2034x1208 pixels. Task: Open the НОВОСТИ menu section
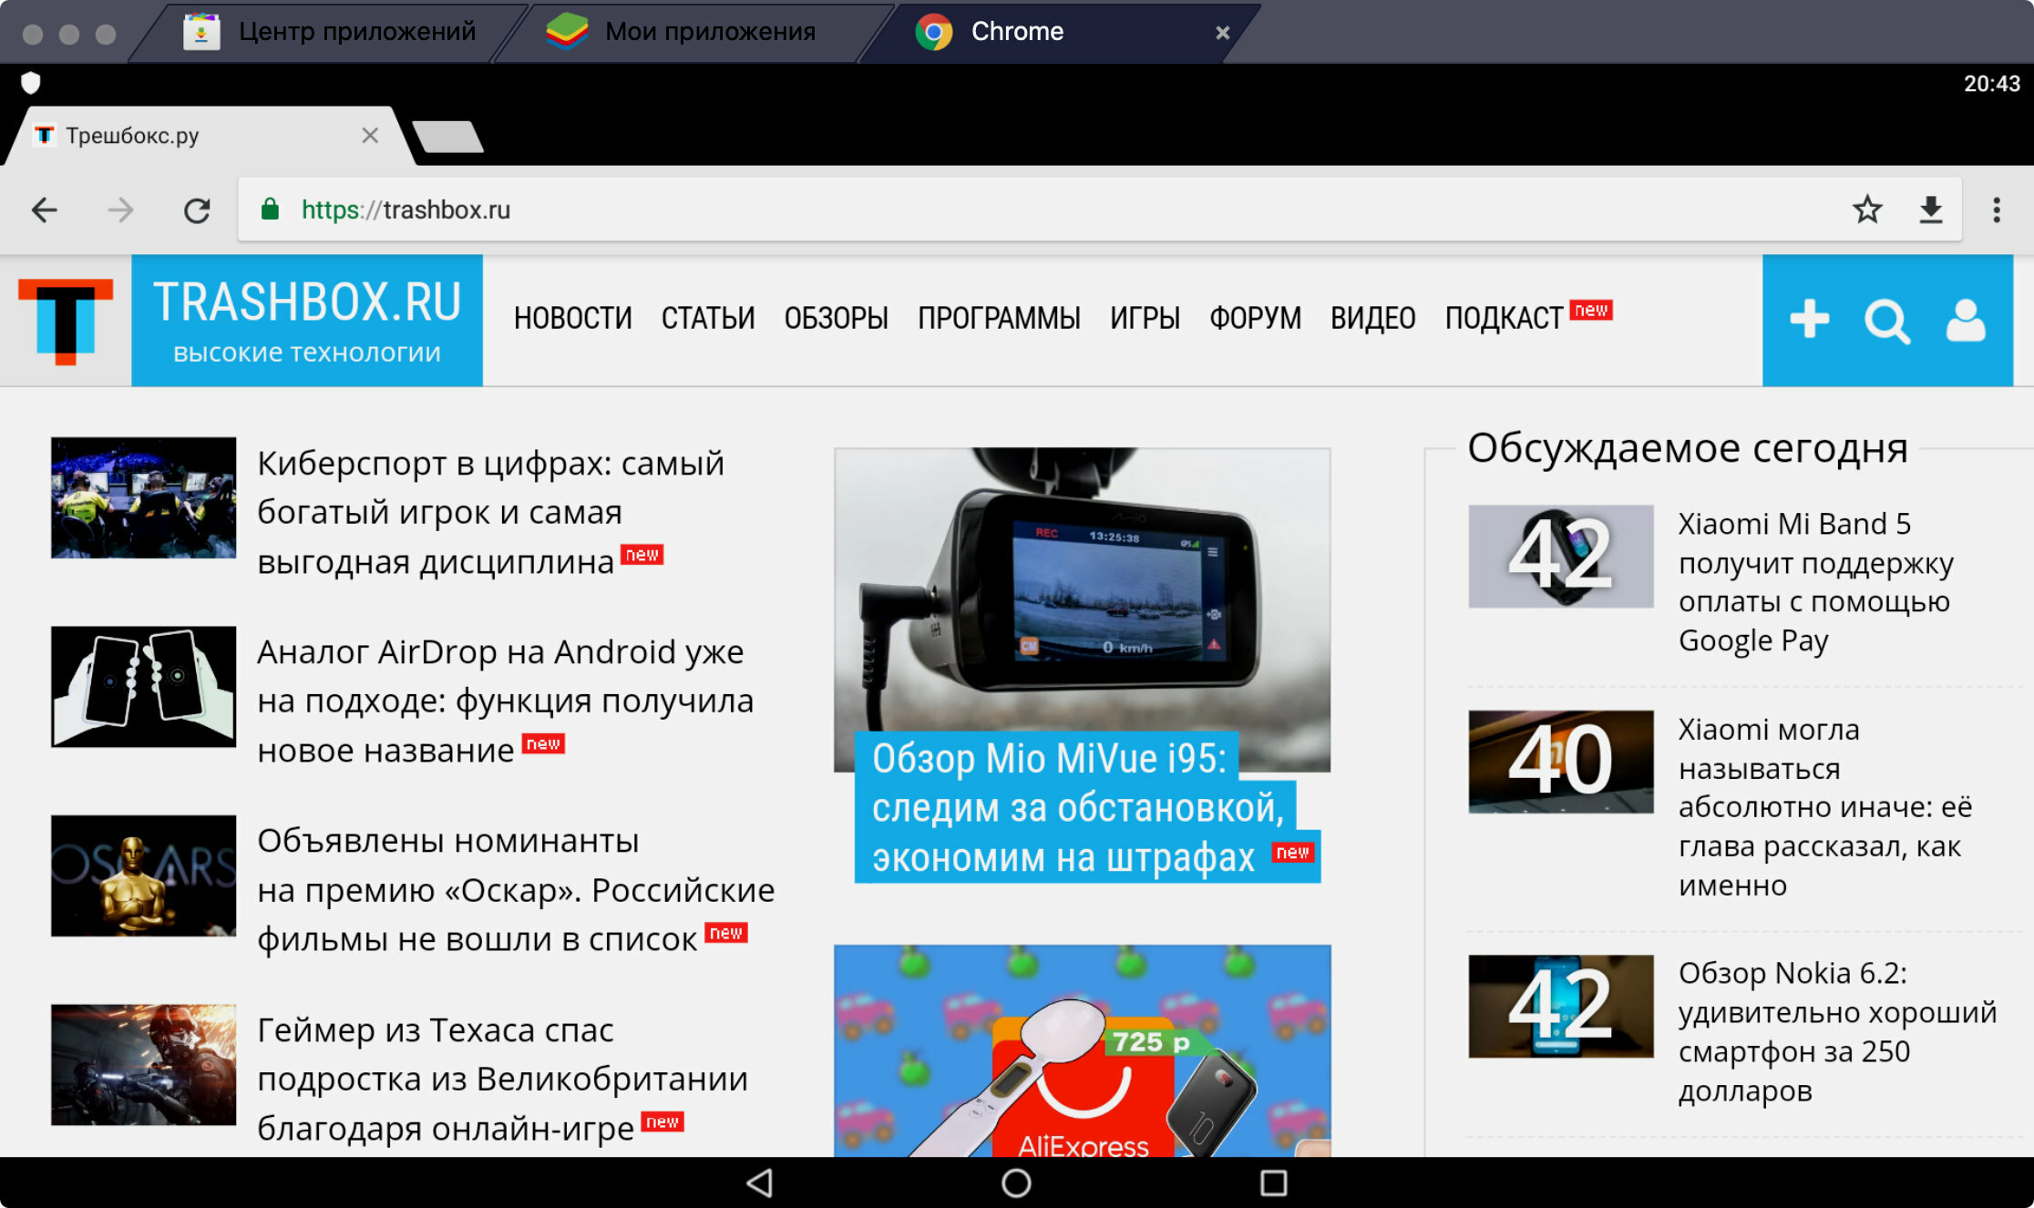(x=572, y=318)
